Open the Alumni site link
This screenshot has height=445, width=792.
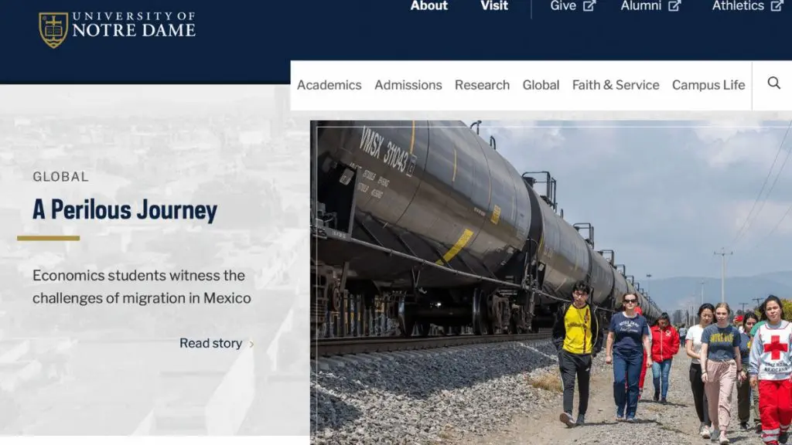click(640, 5)
